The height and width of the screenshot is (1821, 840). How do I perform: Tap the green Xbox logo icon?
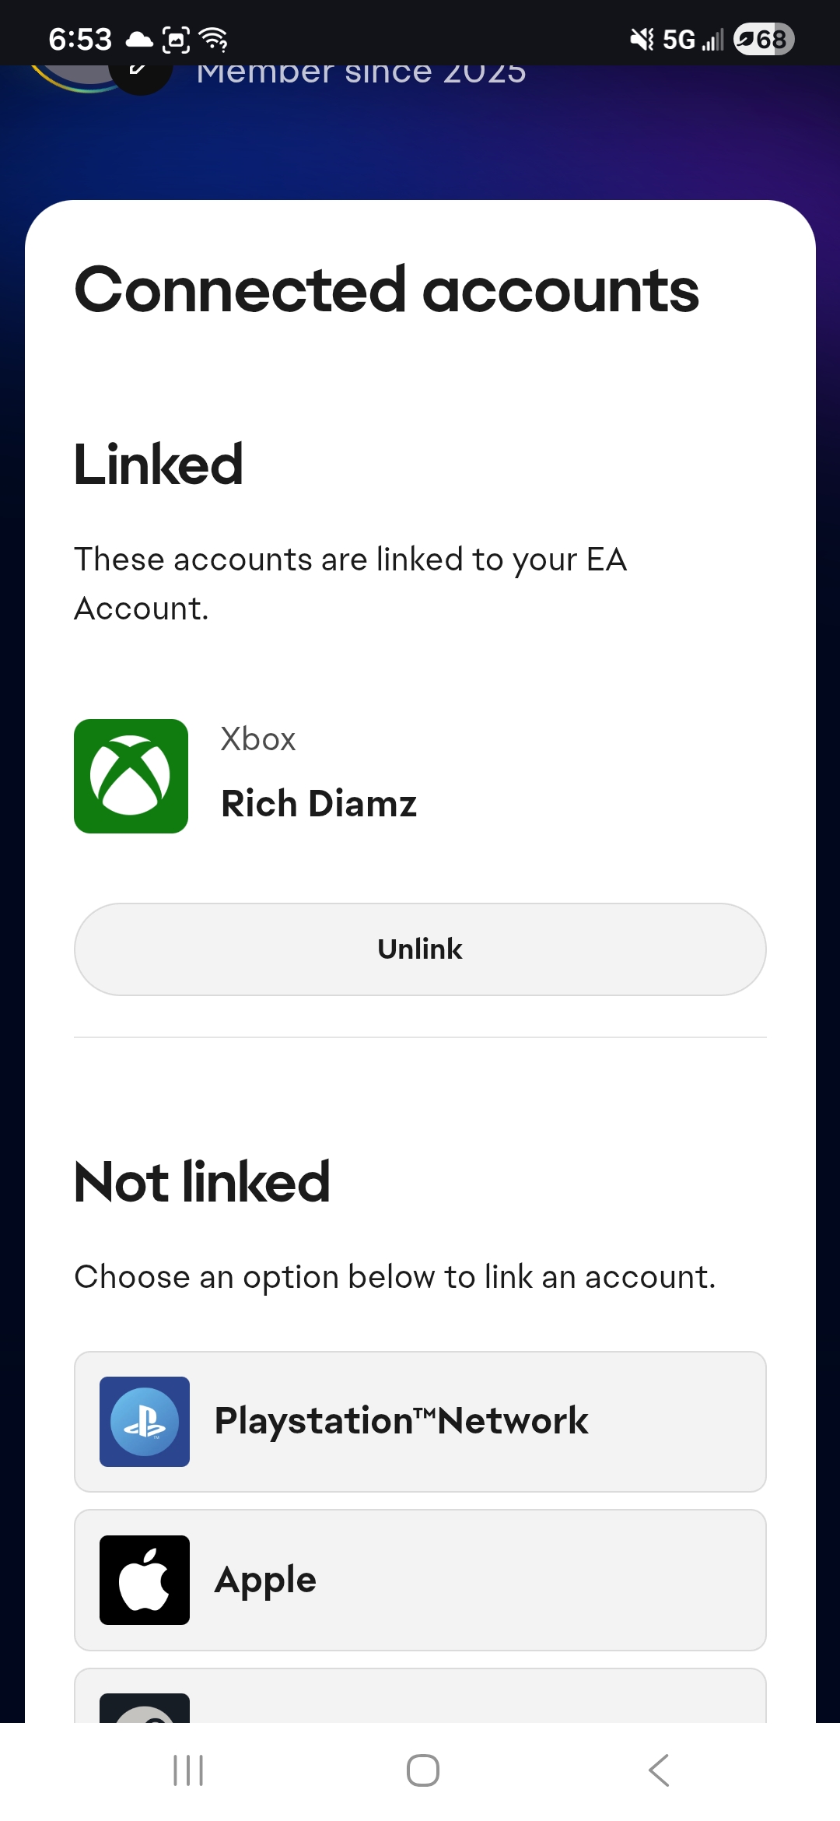131,776
